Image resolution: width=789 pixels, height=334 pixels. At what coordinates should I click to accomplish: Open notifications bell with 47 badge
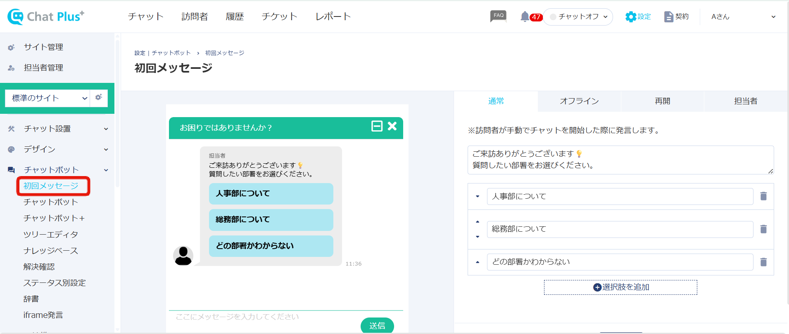click(531, 16)
